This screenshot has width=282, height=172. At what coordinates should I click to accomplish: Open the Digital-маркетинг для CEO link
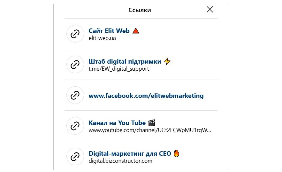click(x=130, y=154)
